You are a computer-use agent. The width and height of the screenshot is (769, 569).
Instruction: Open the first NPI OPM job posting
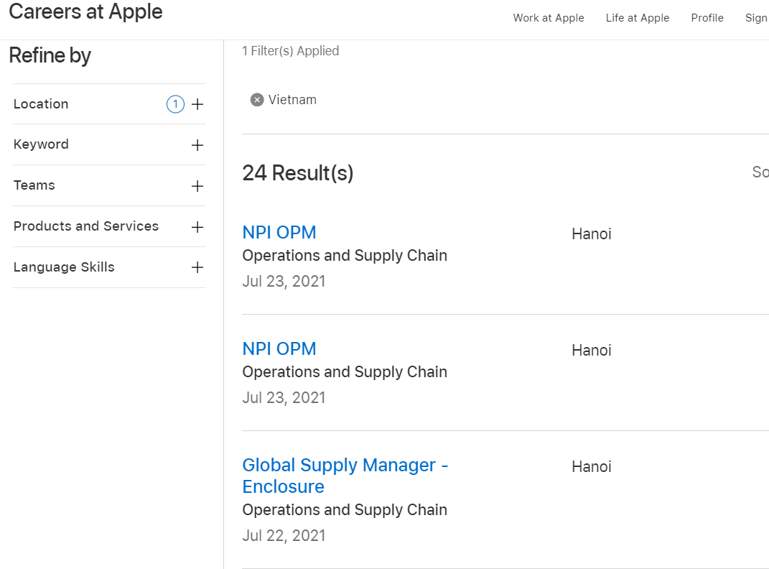pyautogui.click(x=279, y=233)
